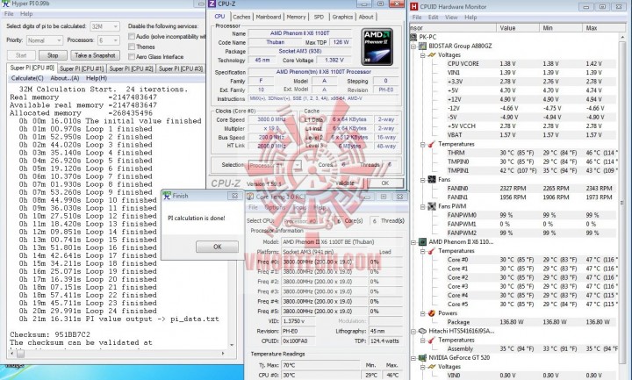Click the CPUID Hardware Monitor title icon
Image resolution: width=632 pixels, height=380 pixels.
click(414, 6)
